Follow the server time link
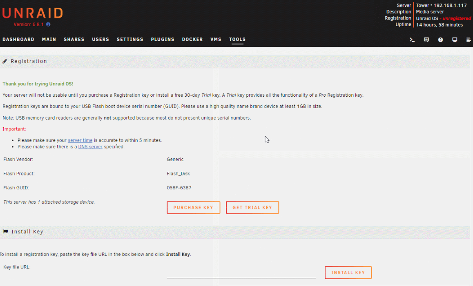Screen dimensions: 473x286 80,140
